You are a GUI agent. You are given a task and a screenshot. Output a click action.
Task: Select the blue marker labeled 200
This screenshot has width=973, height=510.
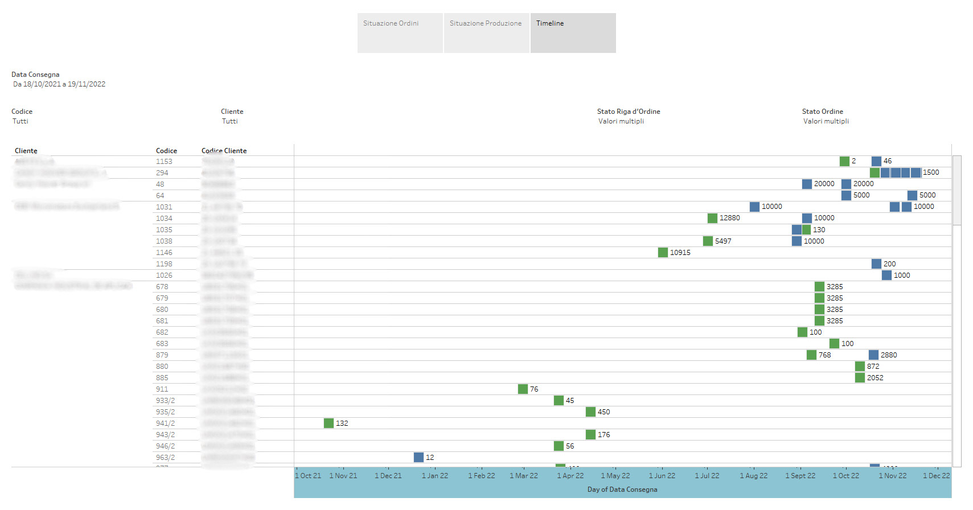[876, 264]
